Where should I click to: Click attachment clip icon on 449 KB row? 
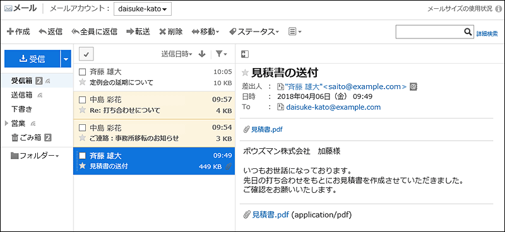click(x=229, y=166)
